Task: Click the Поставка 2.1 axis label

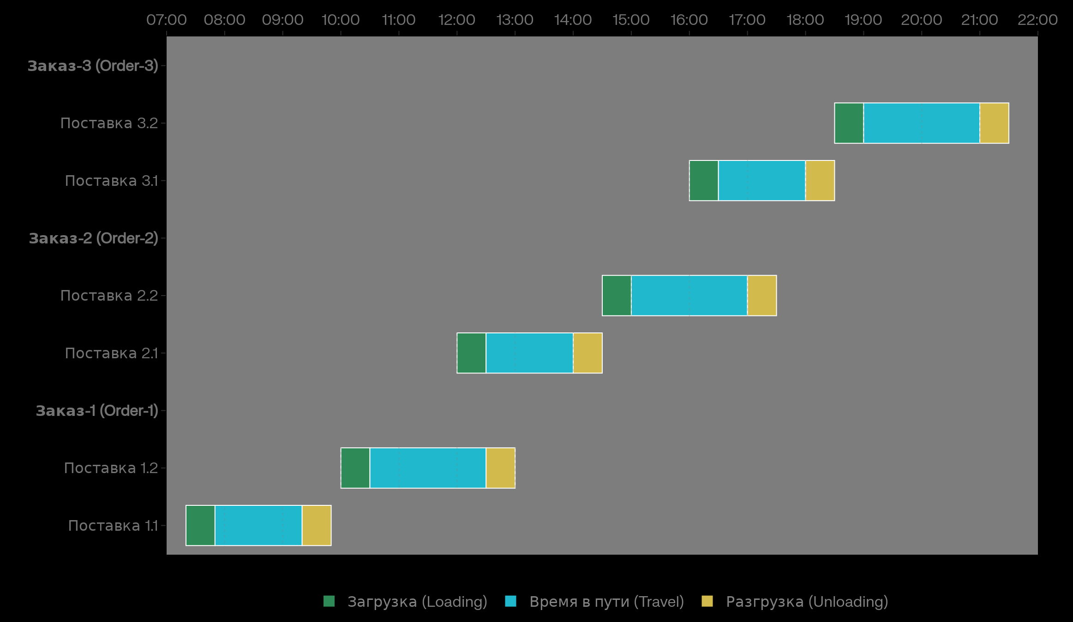Action: pos(111,353)
